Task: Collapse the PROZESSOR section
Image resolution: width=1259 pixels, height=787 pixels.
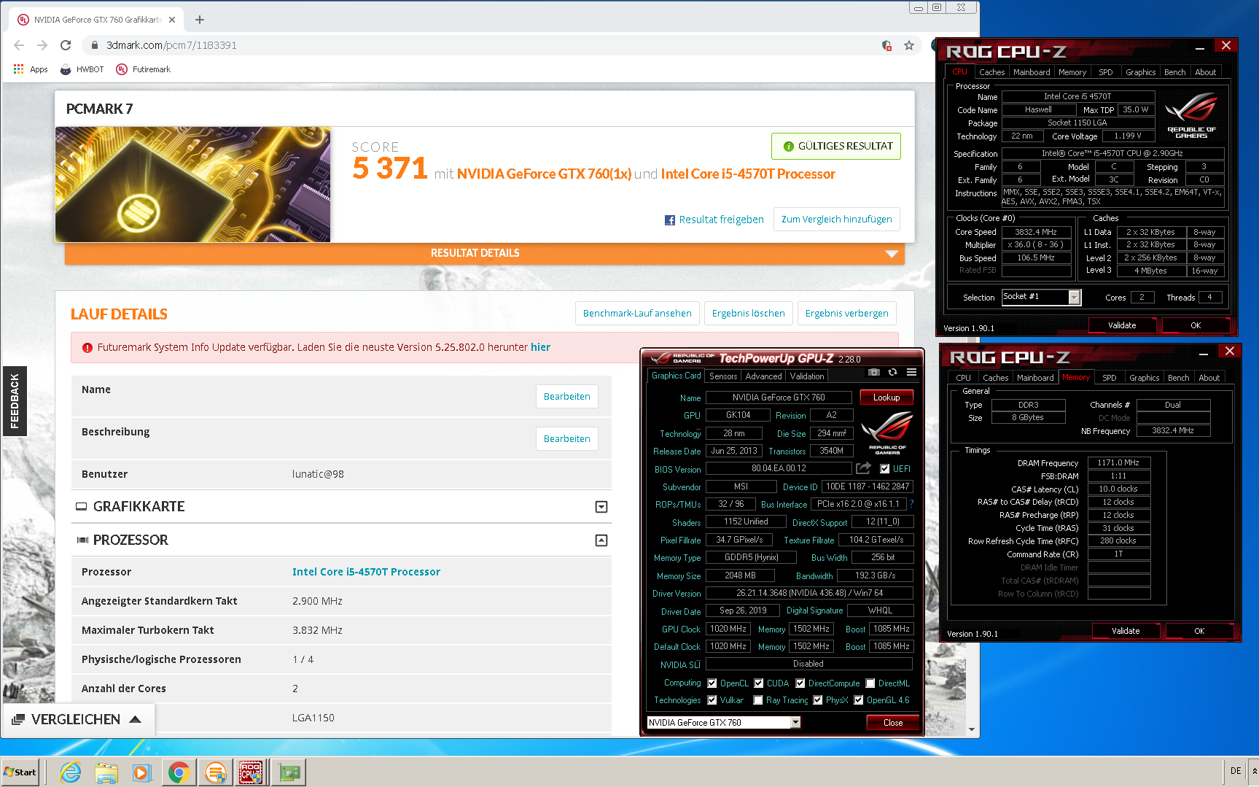Action: coord(601,540)
